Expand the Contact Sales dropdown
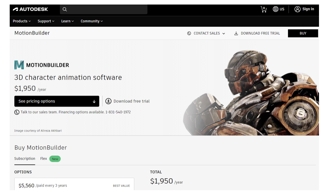The height and width of the screenshot is (196, 330). point(223,33)
